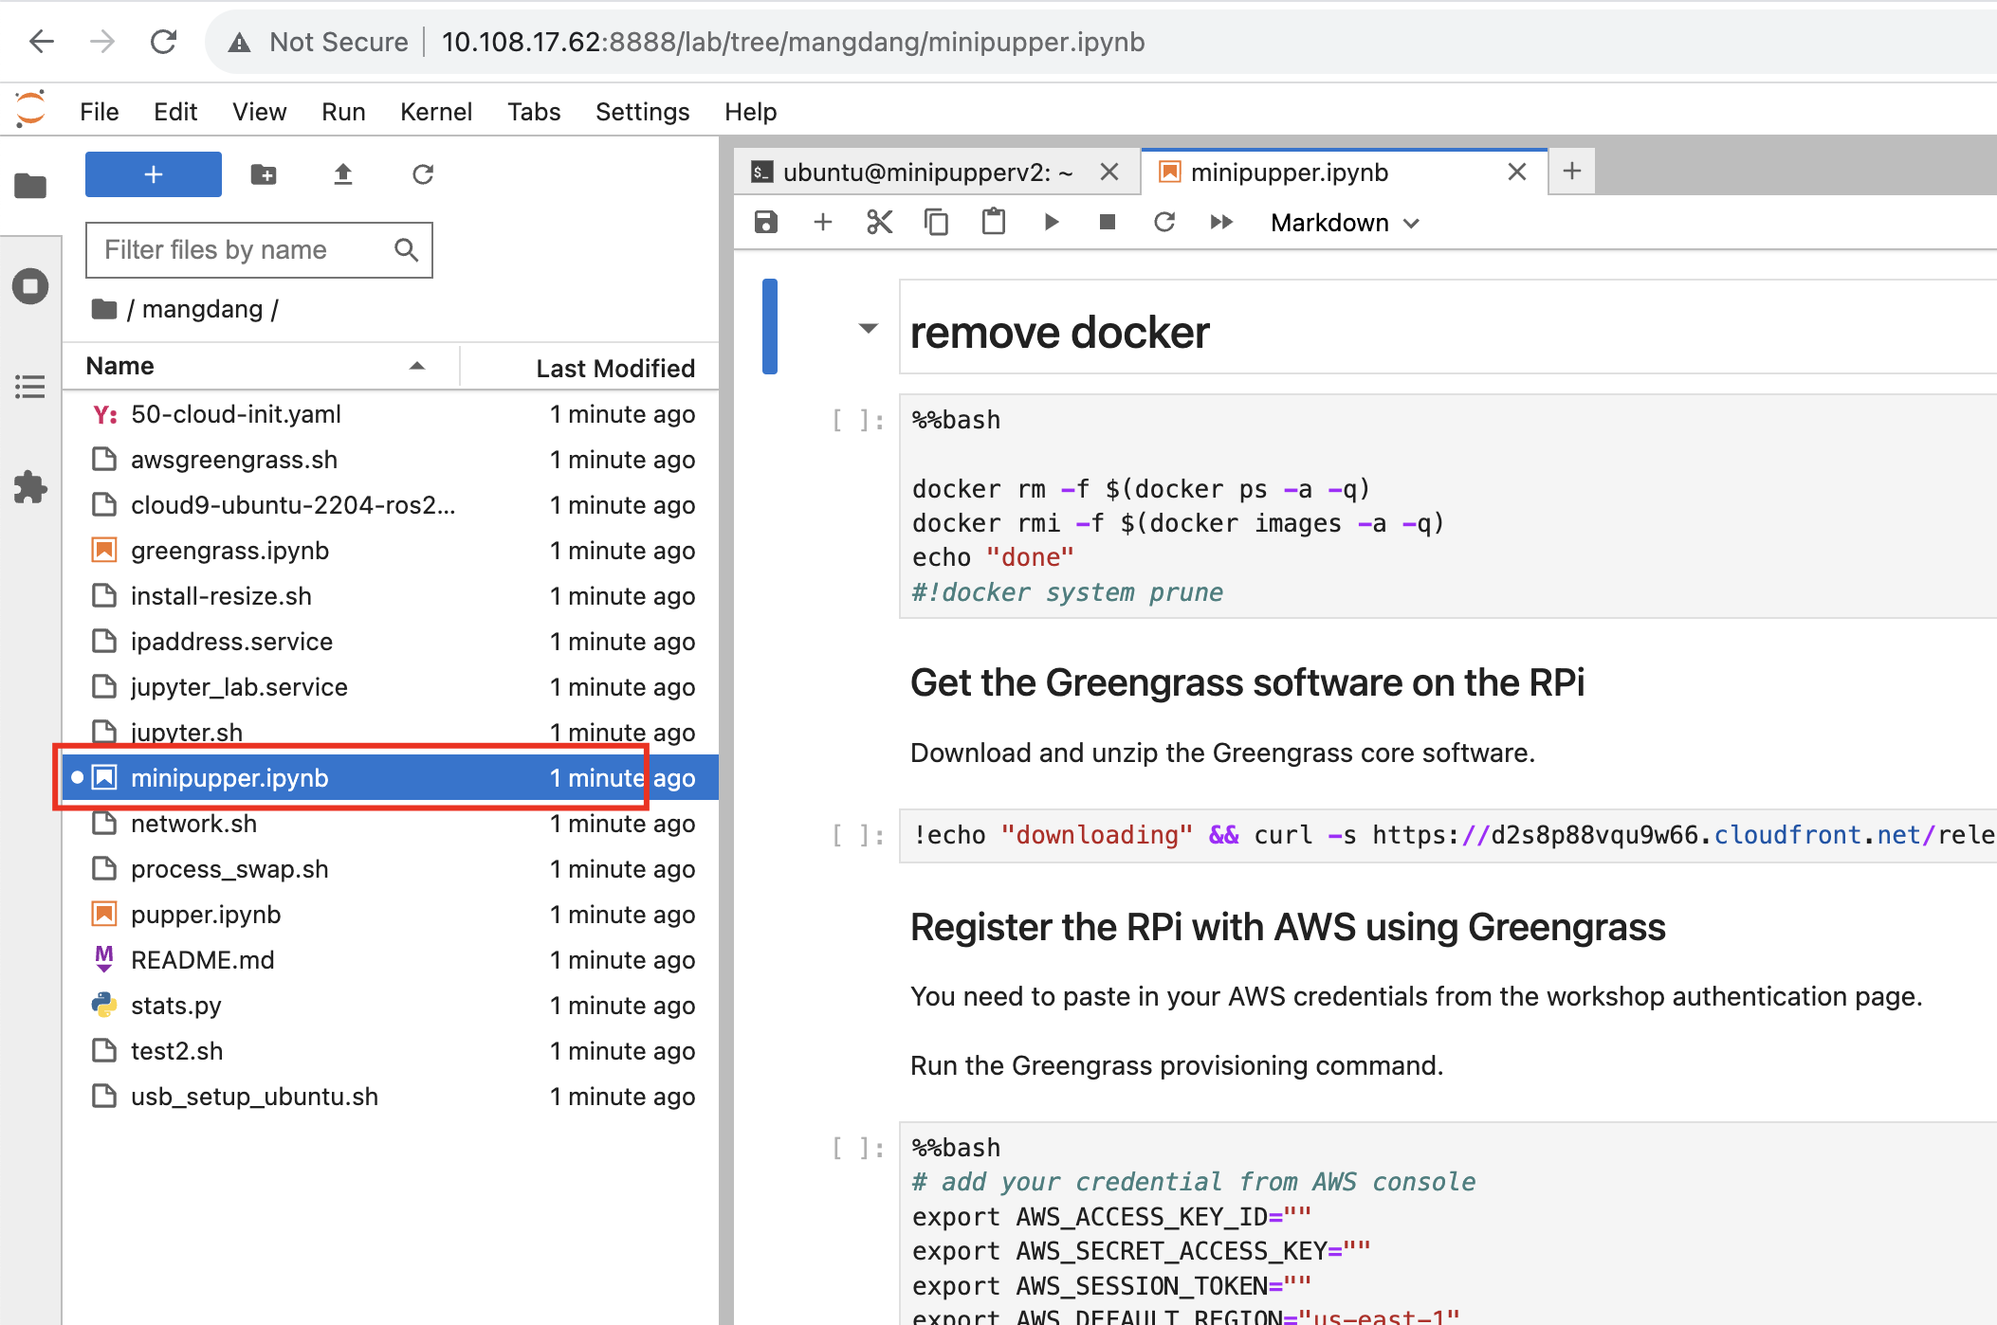This screenshot has width=1997, height=1325.
Task: Copy the selected cell
Action: [936, 223]
